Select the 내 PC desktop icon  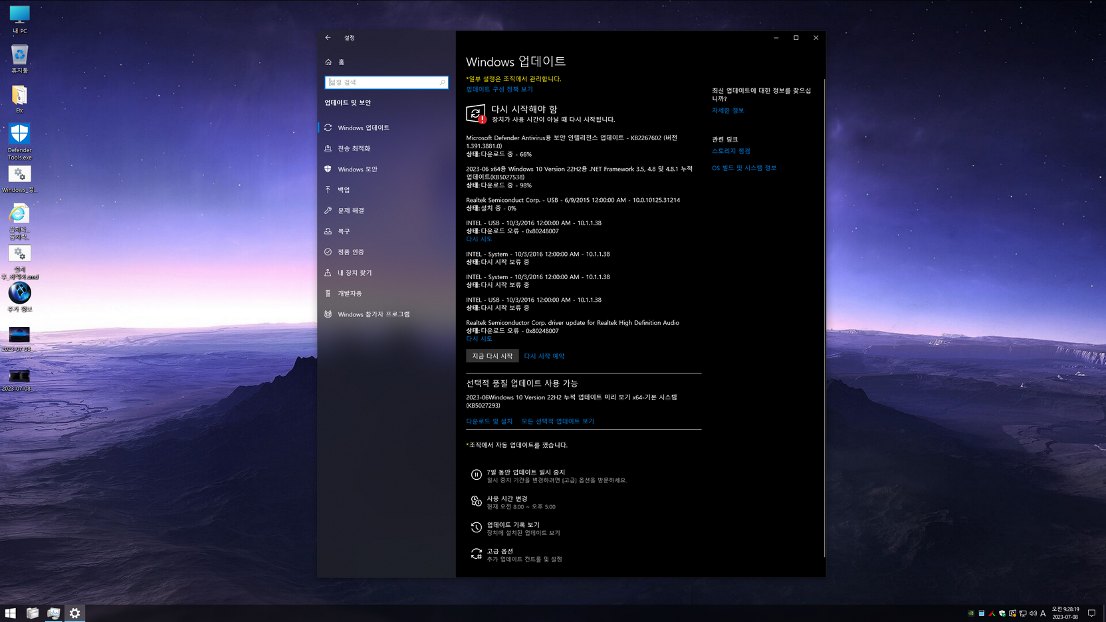(x=19, y=20)
